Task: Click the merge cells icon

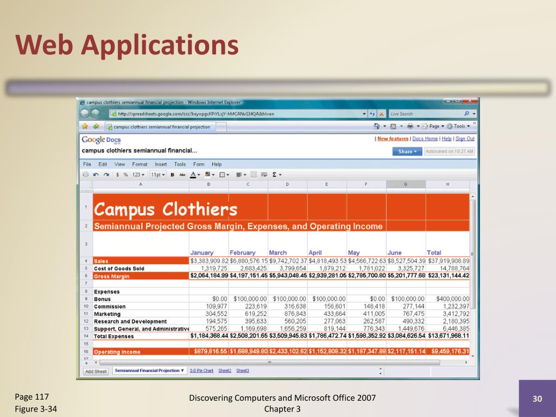Action: [254, 174]
